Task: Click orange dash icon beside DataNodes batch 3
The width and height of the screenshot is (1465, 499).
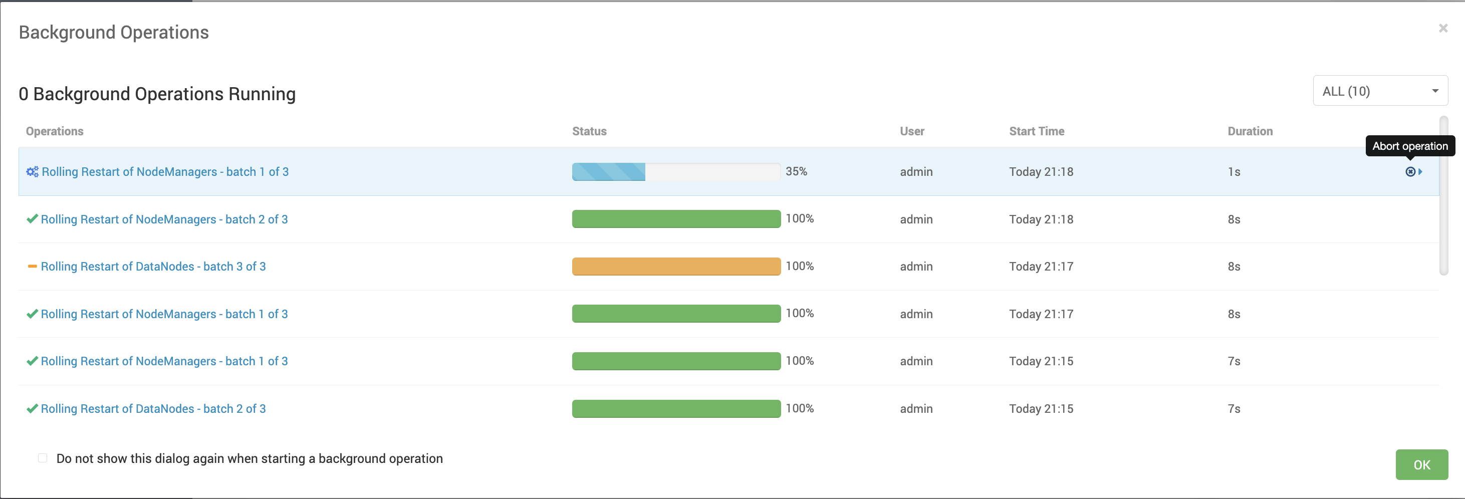Action: (33, 267)
